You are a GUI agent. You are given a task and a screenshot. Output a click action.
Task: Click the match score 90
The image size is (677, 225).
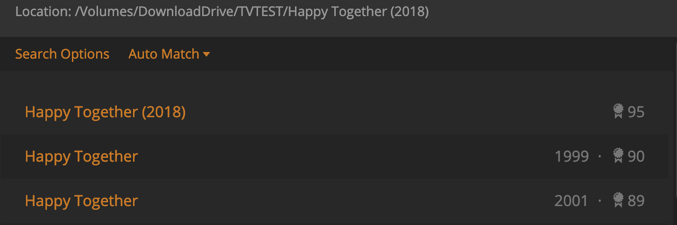[636, 157]
